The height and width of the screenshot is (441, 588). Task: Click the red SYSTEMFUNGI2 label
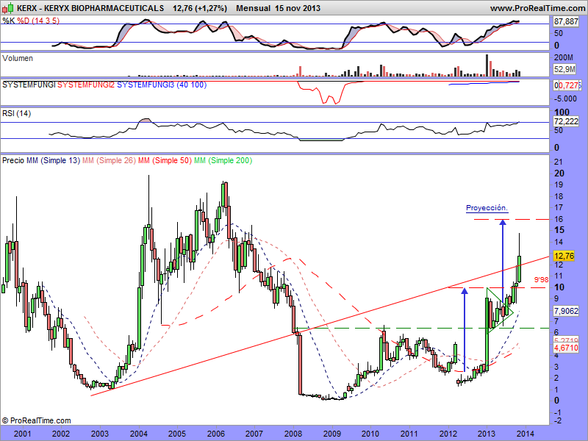86,85
